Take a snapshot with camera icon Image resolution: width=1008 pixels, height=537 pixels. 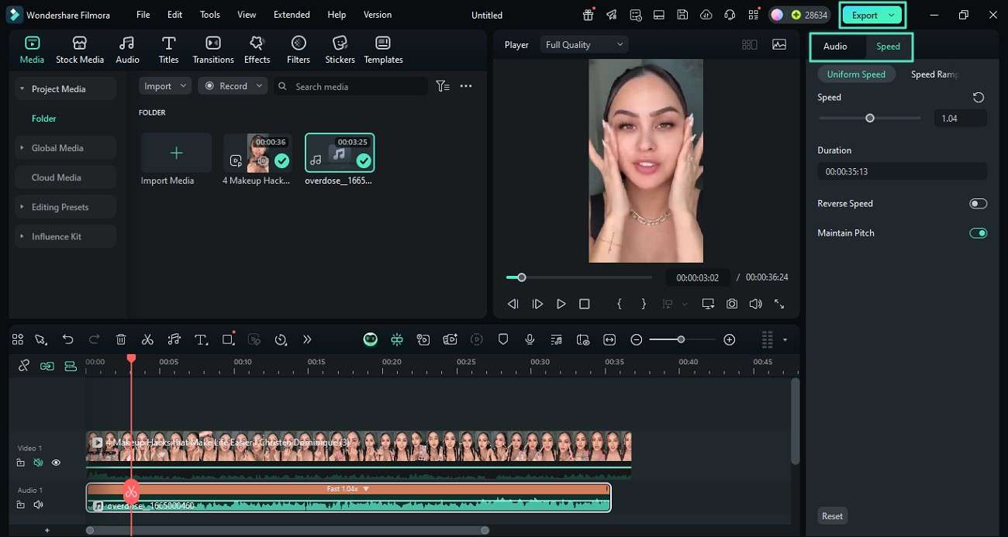tap(732, 305)
